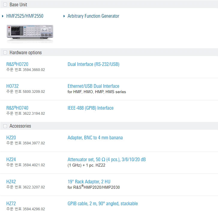
Task: Collapse the Hardware options section
Action: tap(5, 53)
